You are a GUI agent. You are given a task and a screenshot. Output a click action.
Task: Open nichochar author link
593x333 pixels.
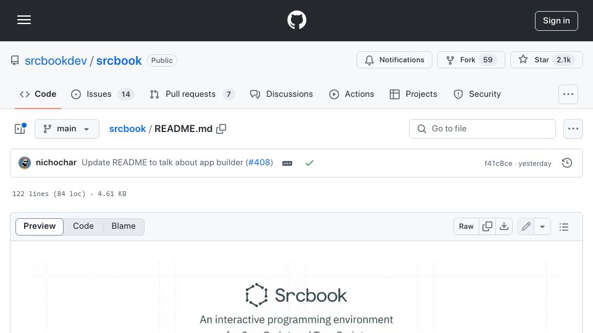click(56, 162)
